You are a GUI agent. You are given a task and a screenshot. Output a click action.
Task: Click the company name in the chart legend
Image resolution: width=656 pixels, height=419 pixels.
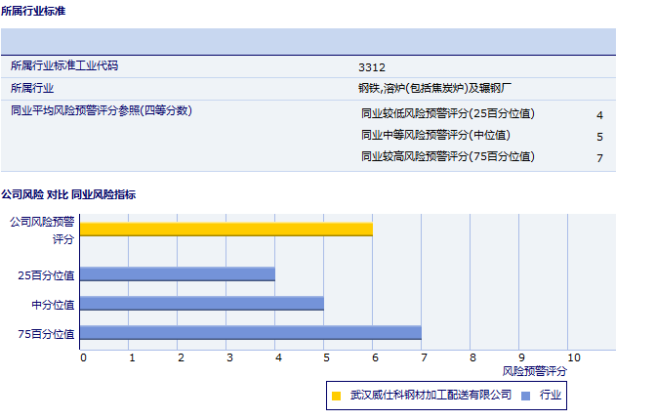click(x=430, y=395)
